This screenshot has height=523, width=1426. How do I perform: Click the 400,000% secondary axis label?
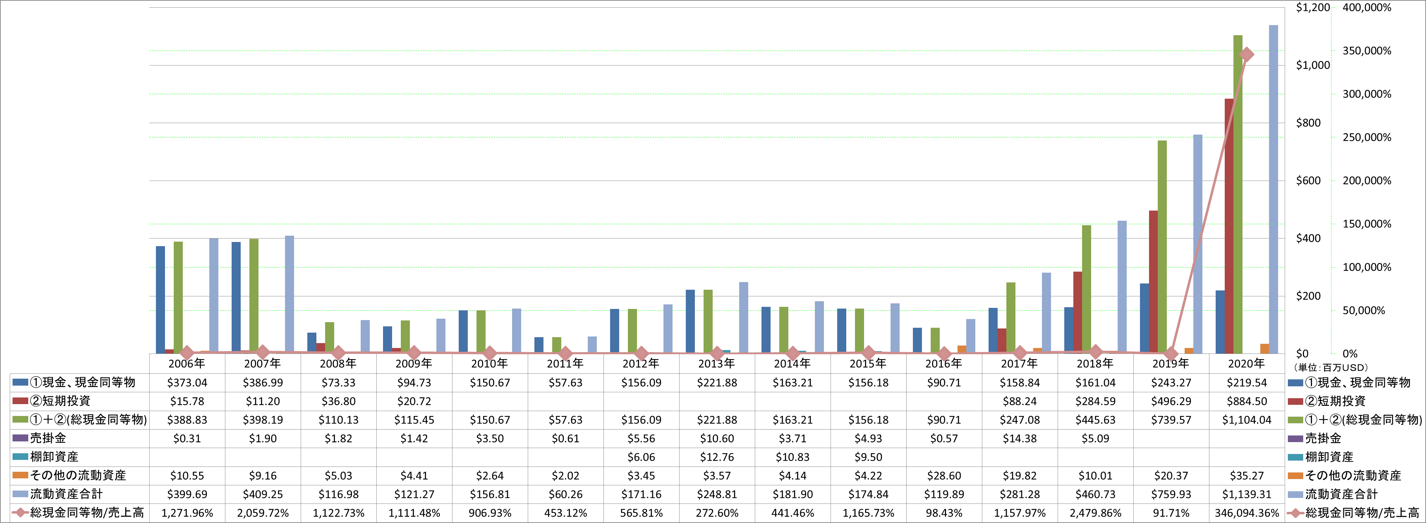(1367, 8)
